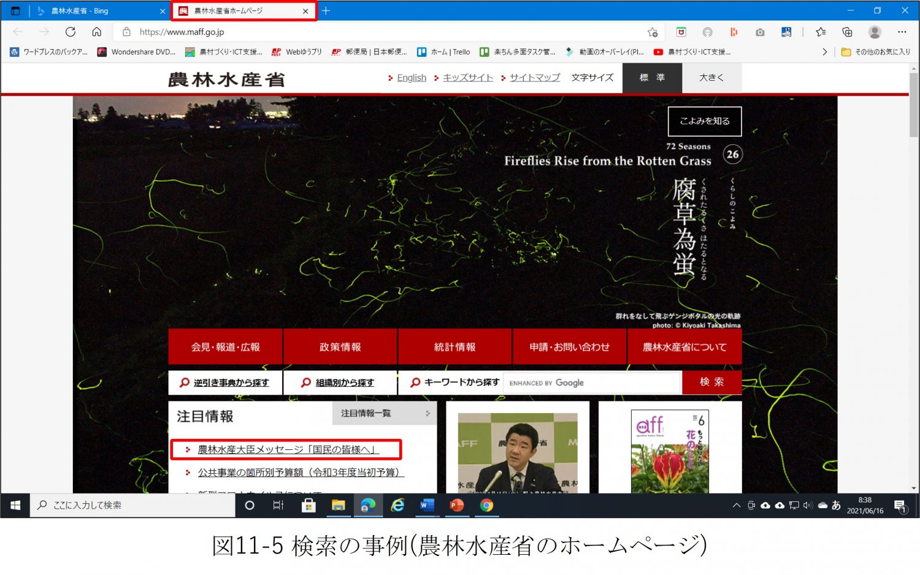This screenshot has height=575, width=920.
Task: Open the その他のお気に入り folder
Action: 875,52
